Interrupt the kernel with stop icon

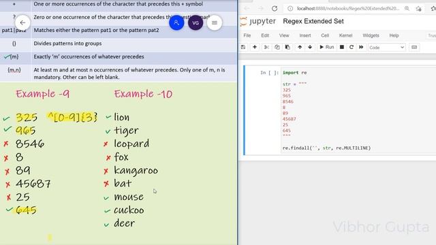pyautogui.click(x=342, y=47)
